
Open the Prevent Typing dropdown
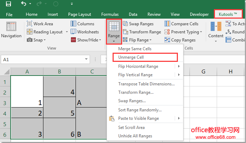click(x=201, y=32)
